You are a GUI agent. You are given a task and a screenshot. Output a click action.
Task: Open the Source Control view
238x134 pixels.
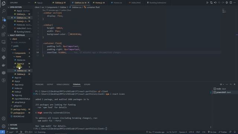3,19
